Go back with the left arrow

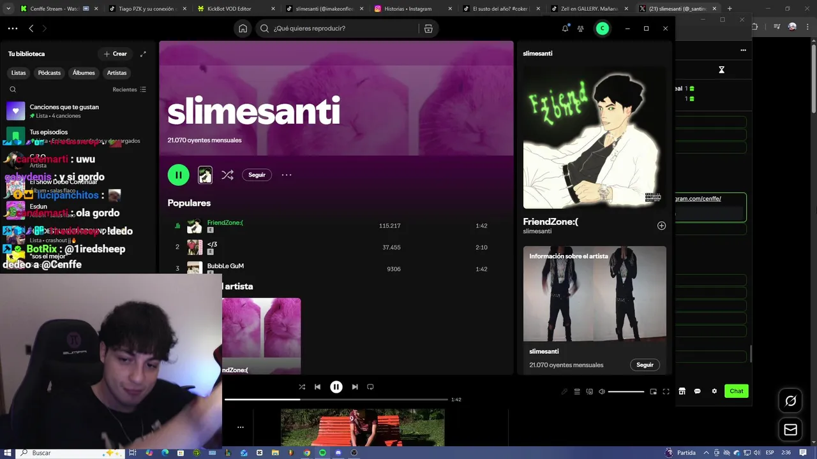click(x=31, y=28)
